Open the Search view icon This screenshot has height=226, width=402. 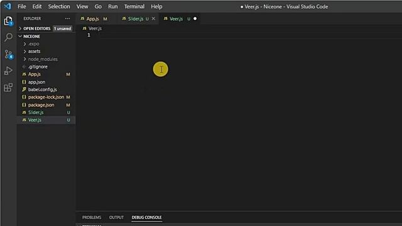click(x=8, y=38)
